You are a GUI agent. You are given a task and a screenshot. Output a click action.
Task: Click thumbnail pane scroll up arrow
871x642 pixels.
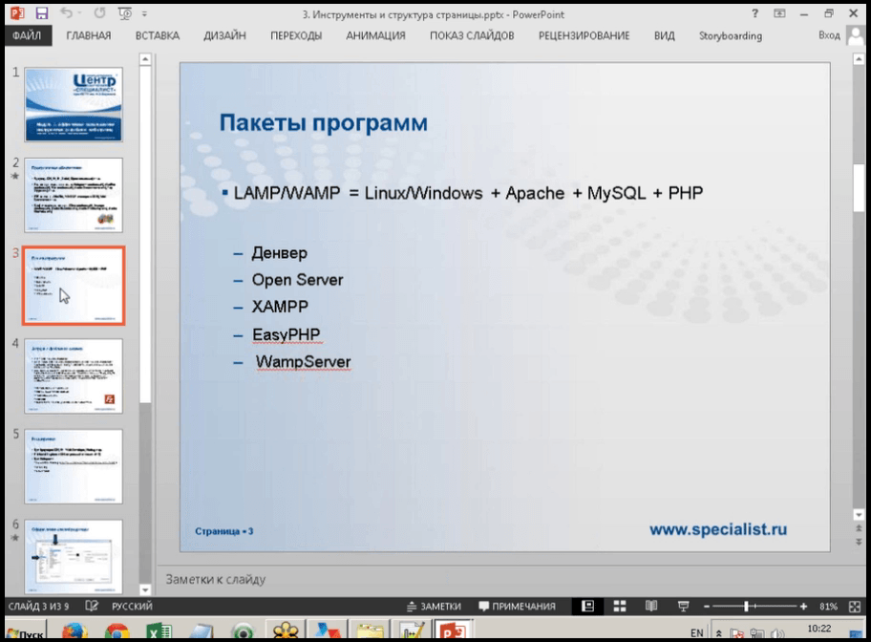[145, 59]
